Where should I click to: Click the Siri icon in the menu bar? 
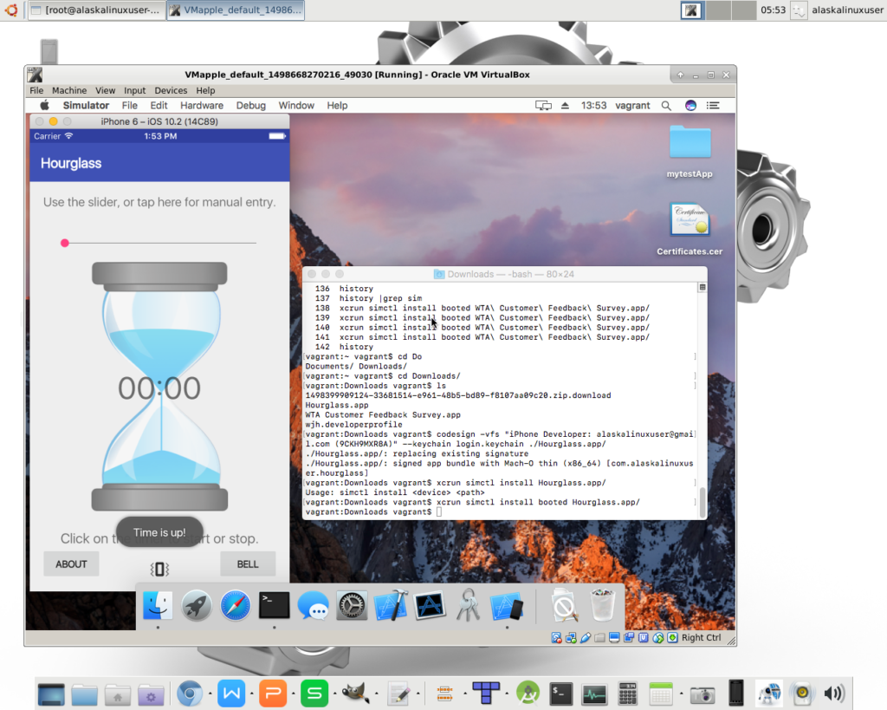[x=690, y=106]
